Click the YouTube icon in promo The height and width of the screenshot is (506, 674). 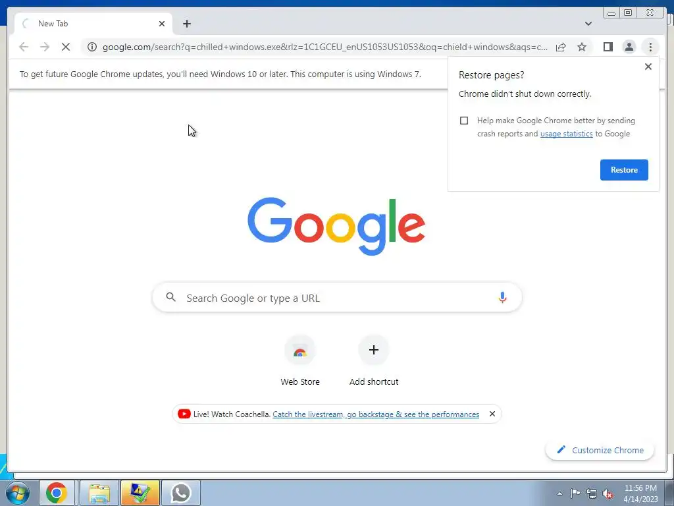[184, 414]
